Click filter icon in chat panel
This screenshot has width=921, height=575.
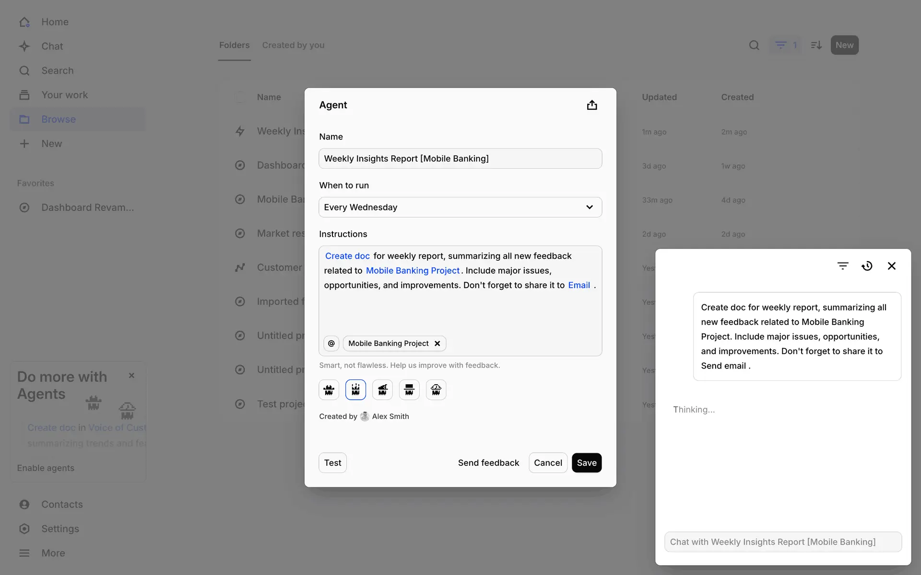[843, 266]
